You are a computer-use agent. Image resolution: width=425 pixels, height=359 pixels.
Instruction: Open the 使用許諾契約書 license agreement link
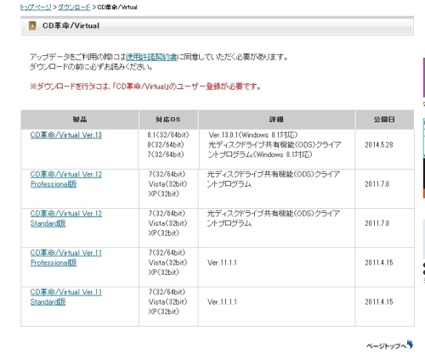(x=151, y=57)
